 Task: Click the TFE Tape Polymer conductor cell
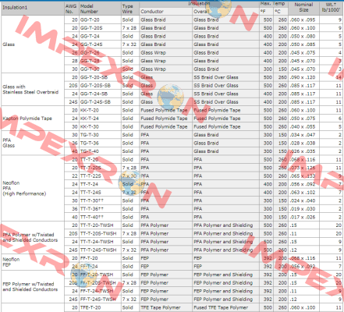click(x=161, y=307)
